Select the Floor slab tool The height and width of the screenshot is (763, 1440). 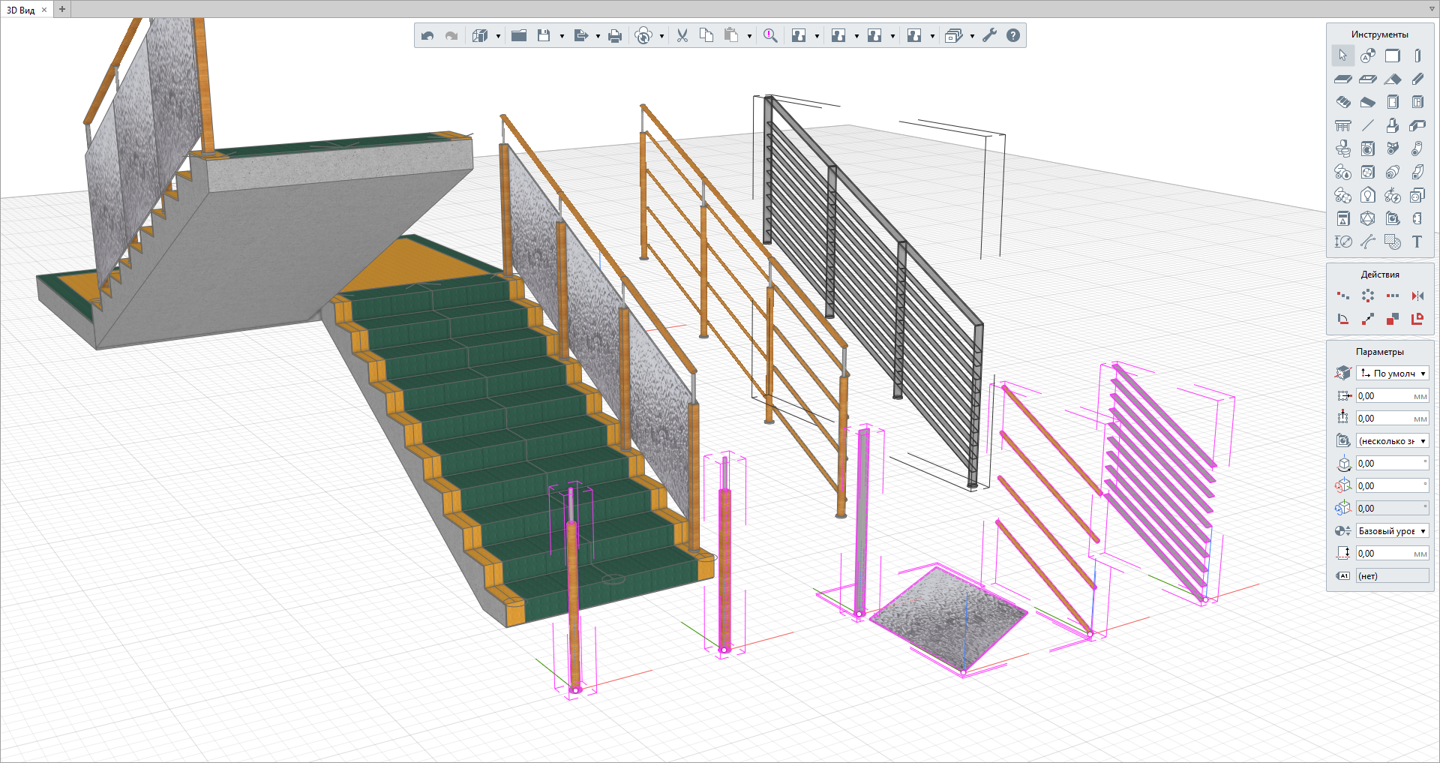pos(1343,79)
